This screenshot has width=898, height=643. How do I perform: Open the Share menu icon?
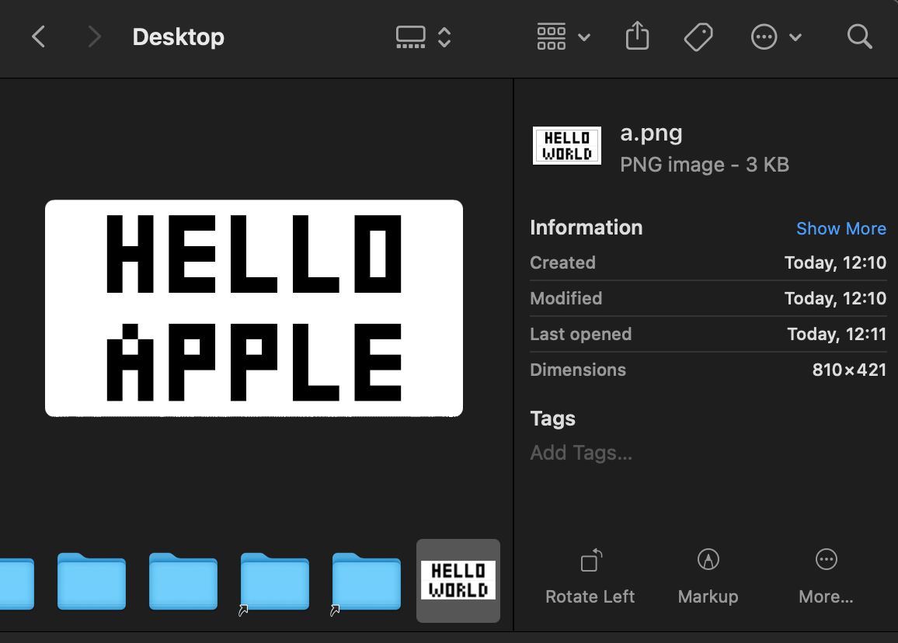(x=637, y=36)
